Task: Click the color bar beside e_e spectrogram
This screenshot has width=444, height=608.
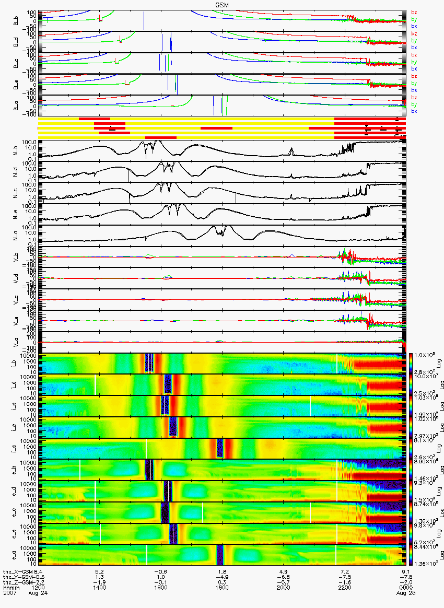Action: coord(410,533)
